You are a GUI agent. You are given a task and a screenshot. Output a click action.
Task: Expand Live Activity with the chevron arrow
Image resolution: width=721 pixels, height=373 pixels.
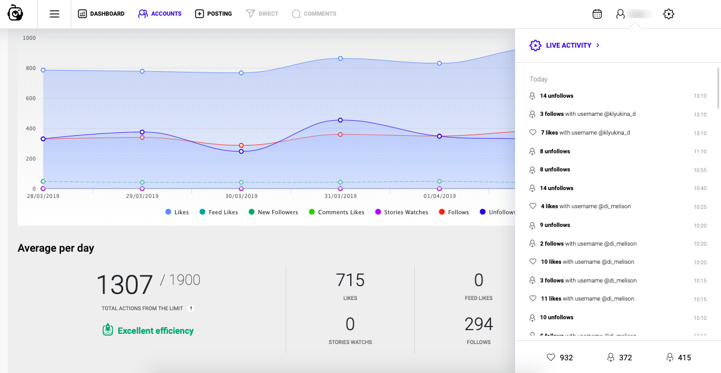598,45
